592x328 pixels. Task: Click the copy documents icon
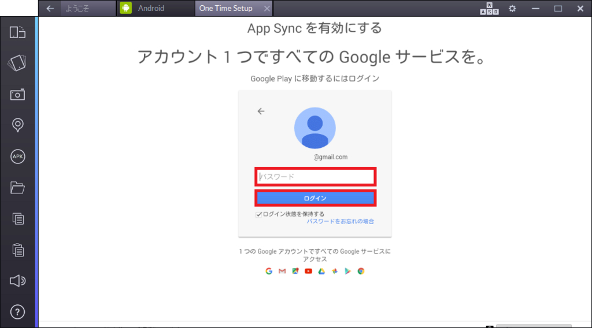tap(17, 219)
